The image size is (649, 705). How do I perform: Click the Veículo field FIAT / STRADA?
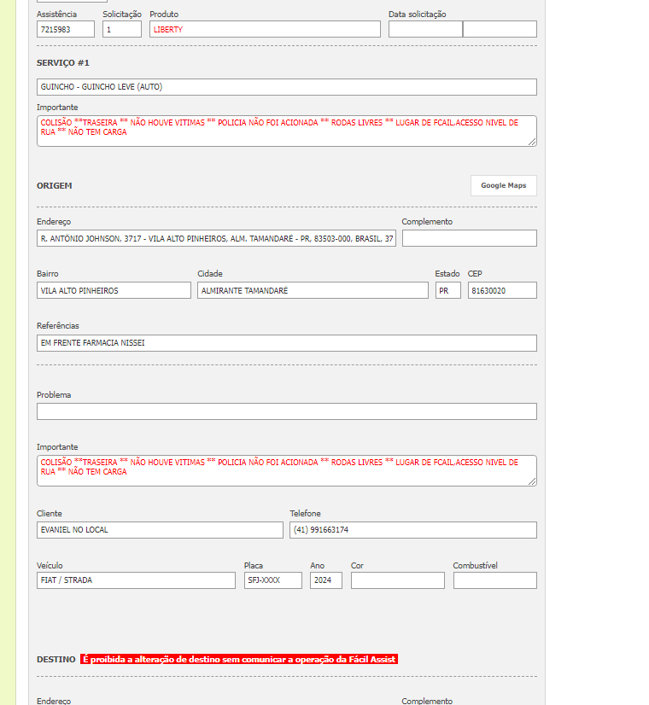coord(136,580)
